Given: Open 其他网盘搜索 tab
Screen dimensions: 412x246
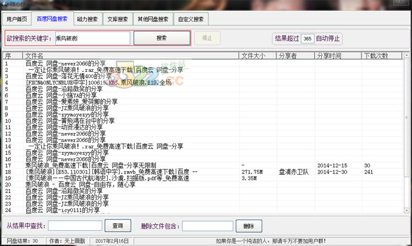Looking at the screenshot, I should point(153,19).
